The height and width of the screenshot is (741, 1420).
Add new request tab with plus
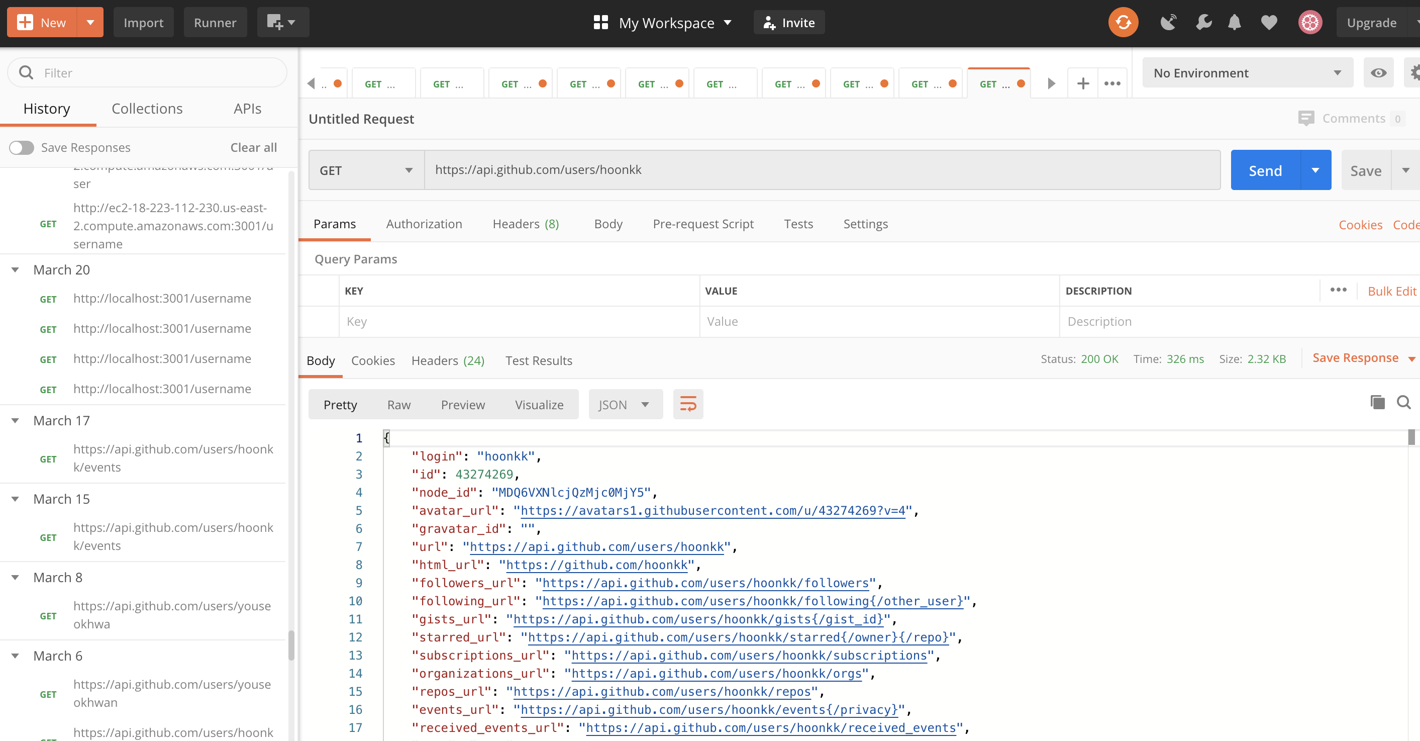tap(1083, 84)
